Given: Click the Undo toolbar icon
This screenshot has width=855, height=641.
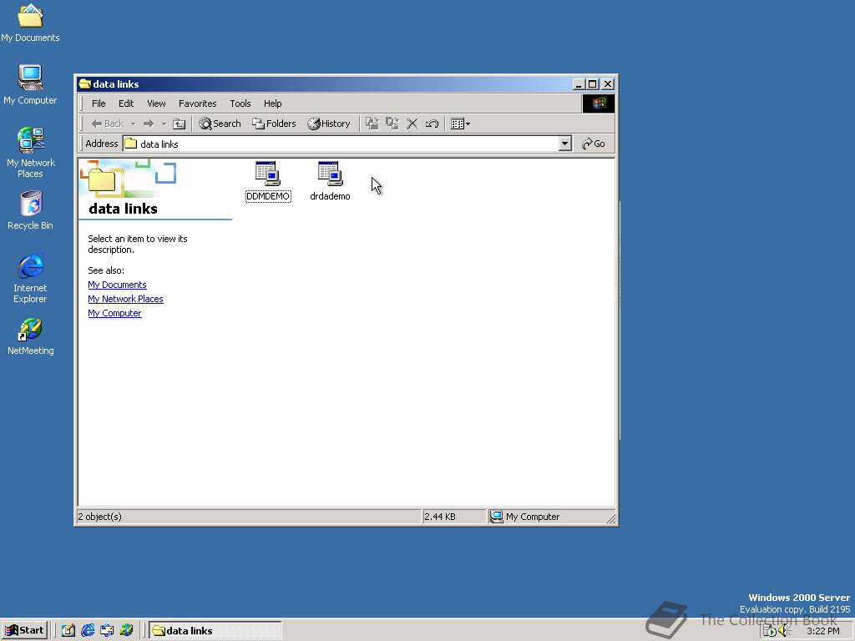Looking at the screenshot, I should pyautogui.click(x=432, y=124).
